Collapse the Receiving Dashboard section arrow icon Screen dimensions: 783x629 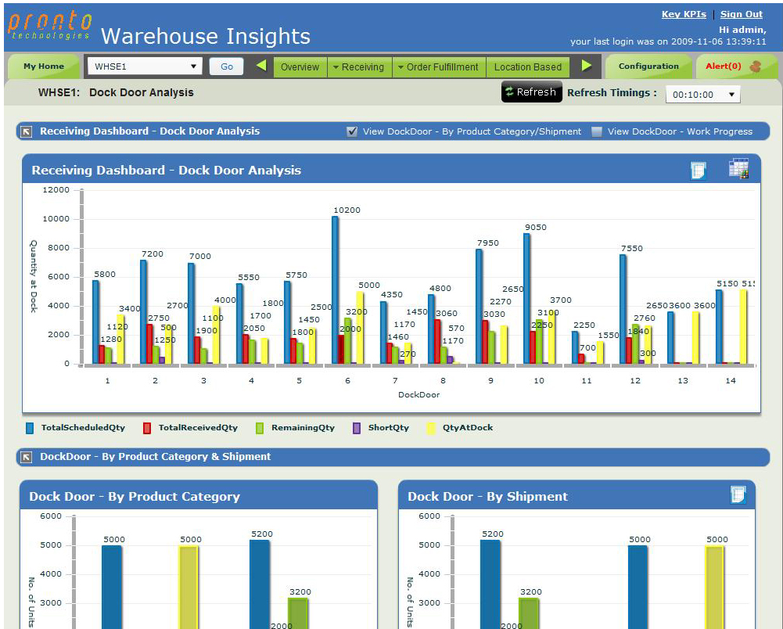point(27,132)
